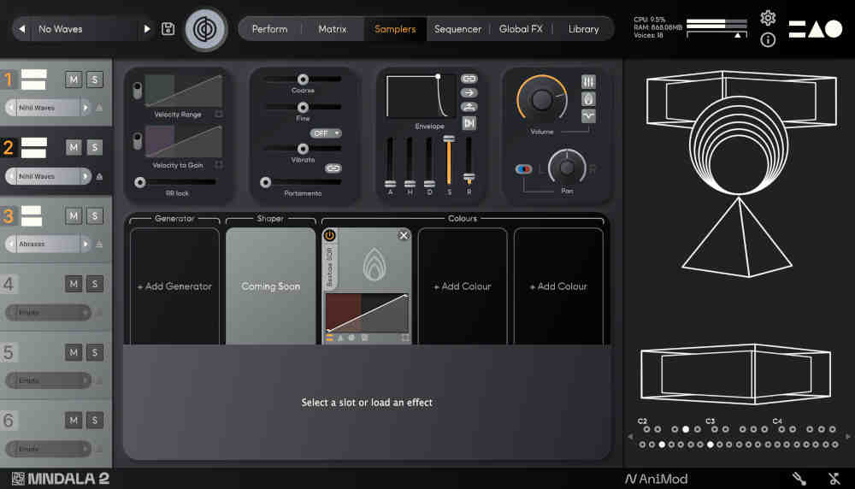Click the save preset floppy disk icon
The height and width of the screenshot is (489, 855).
[x=168, y=29]
